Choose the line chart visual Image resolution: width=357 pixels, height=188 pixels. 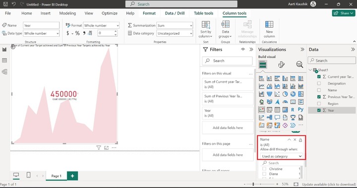coord(261,86)
